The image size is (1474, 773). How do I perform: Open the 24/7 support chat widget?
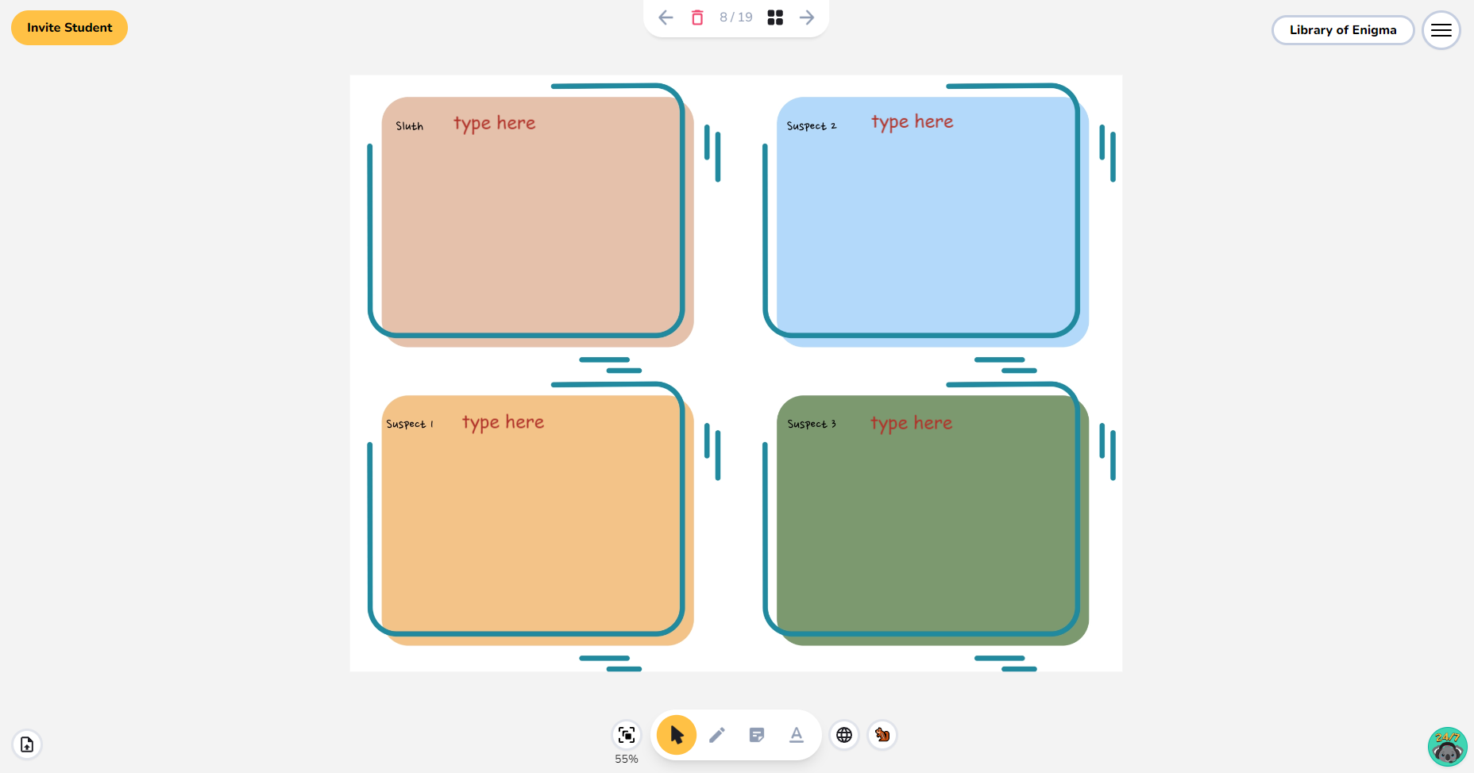coord(1447,746)
